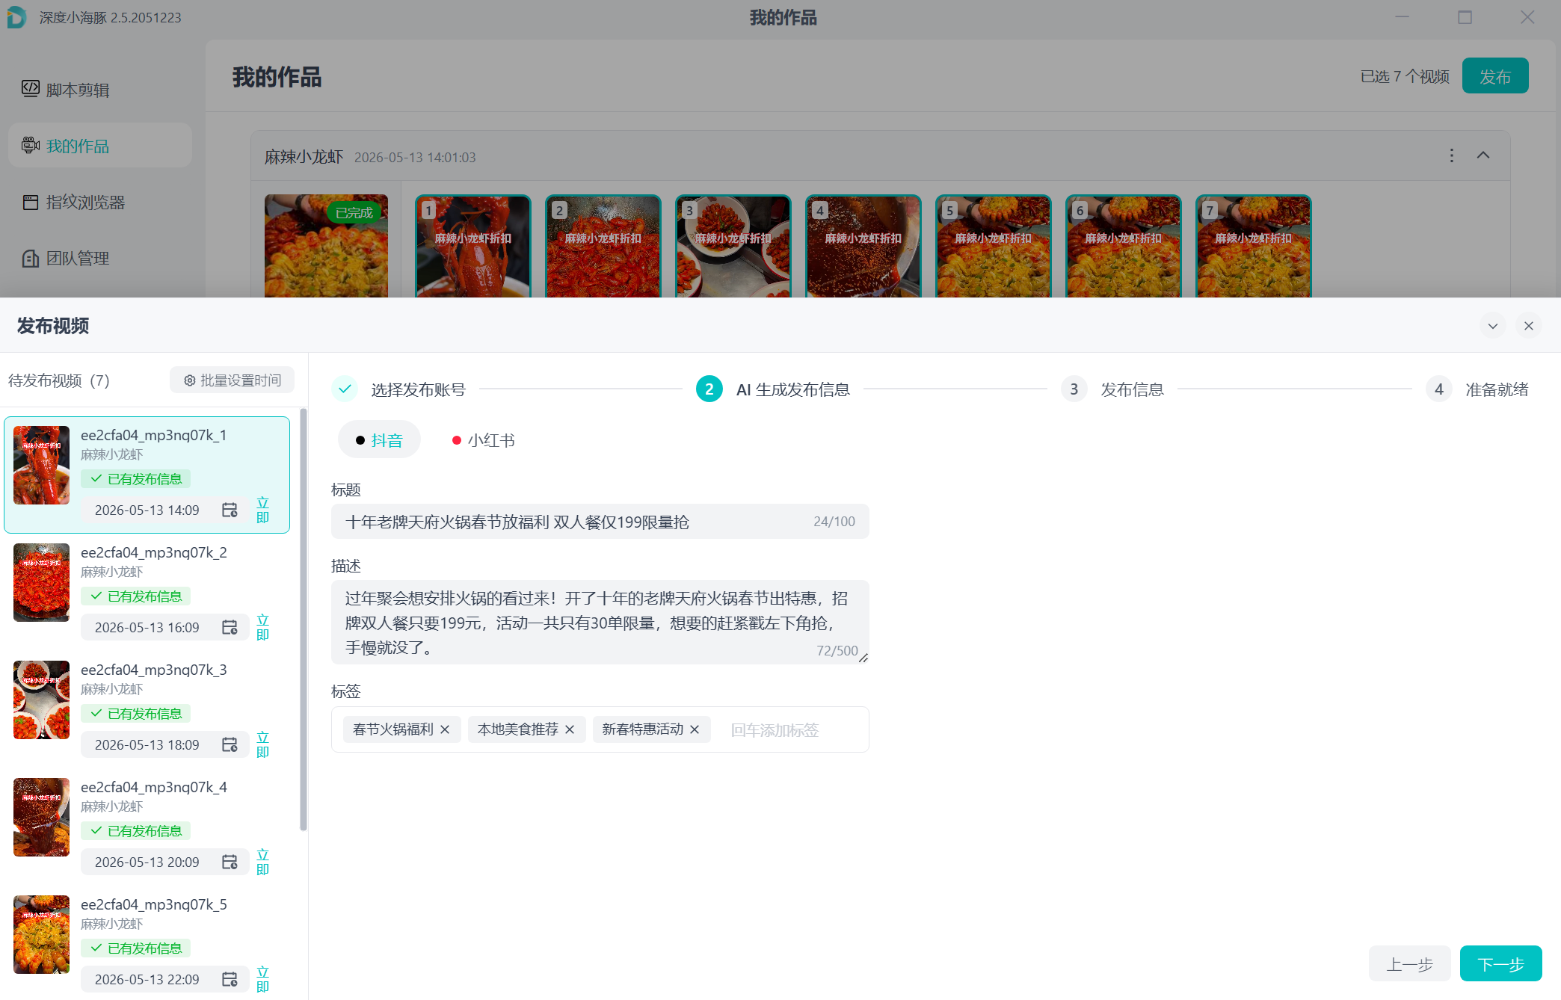Toggle selection of video thumbnail 2

(x=603, y=246)
